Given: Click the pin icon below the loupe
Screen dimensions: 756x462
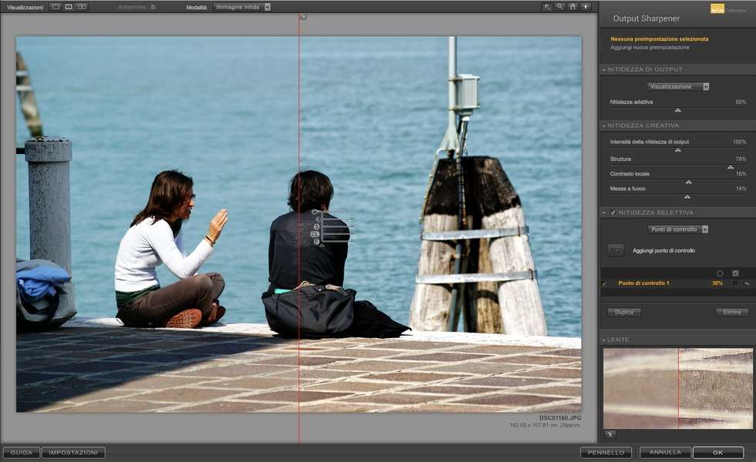Looking at the screenshot, I should pyautogui.click(x=610, y=434).
